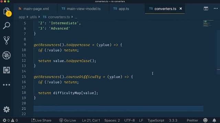Start Go Live server

pyautogui.click(x=67, y=120)
